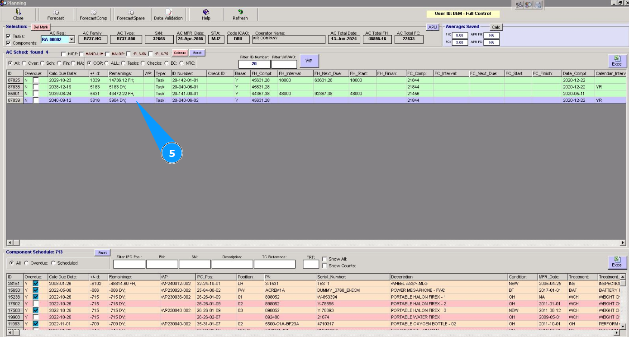Expand the AC Reg dropdown arrow
Viewport: 629px width, 337px height.
[x=71, y=40]
